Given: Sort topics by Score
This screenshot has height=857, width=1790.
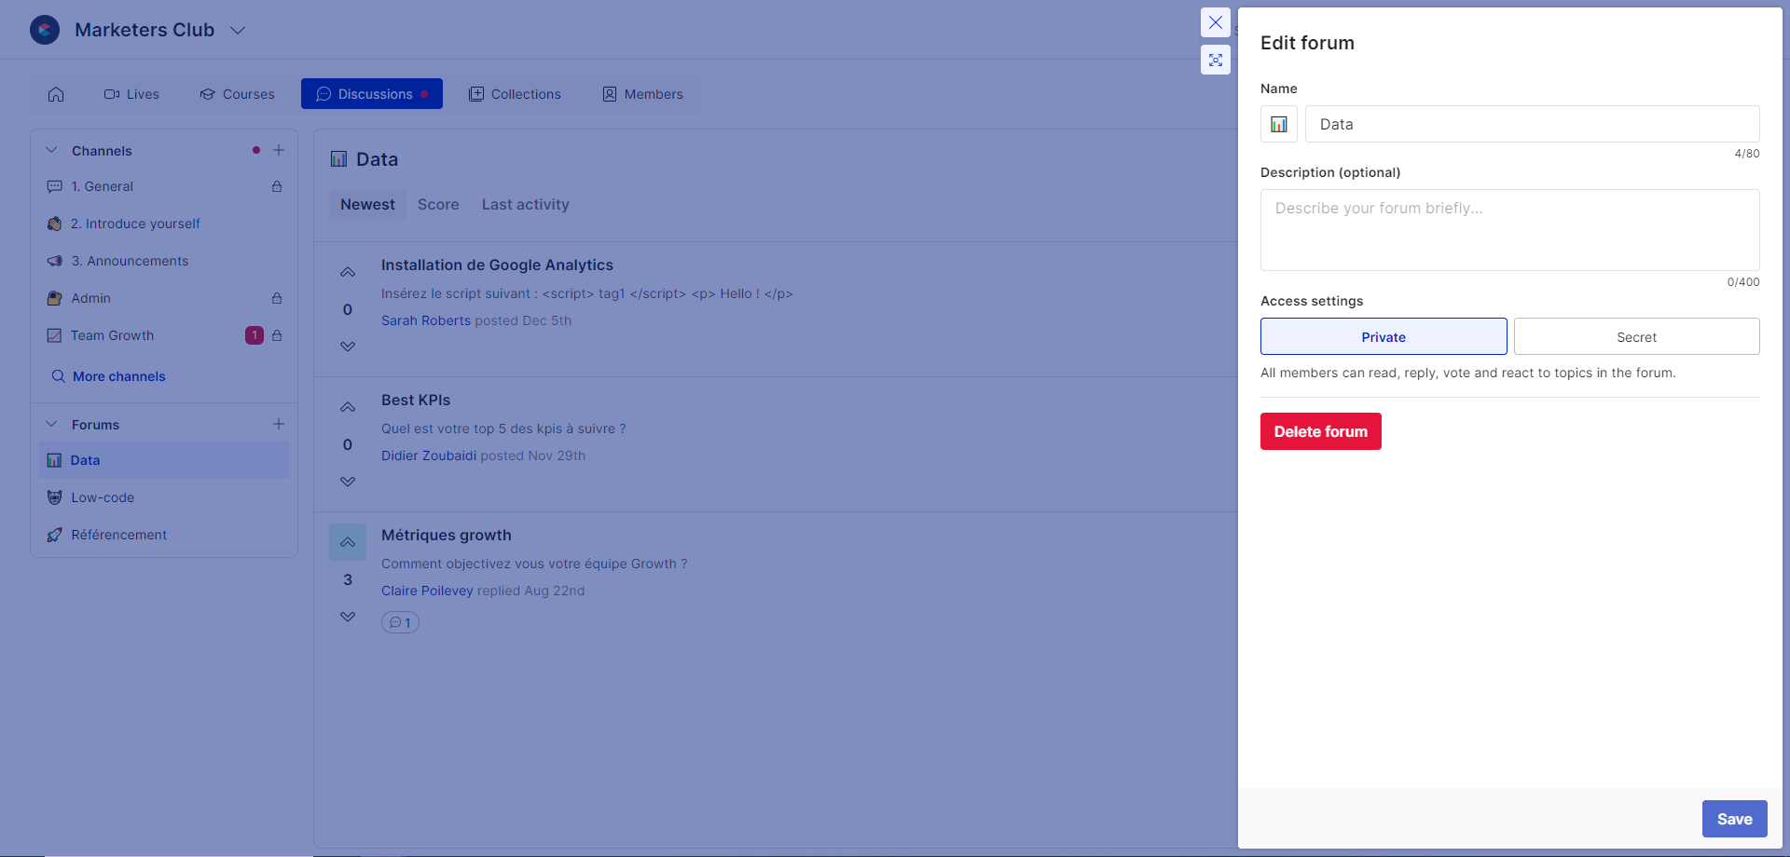Looking at the screenshot, I should coord(438,204).
